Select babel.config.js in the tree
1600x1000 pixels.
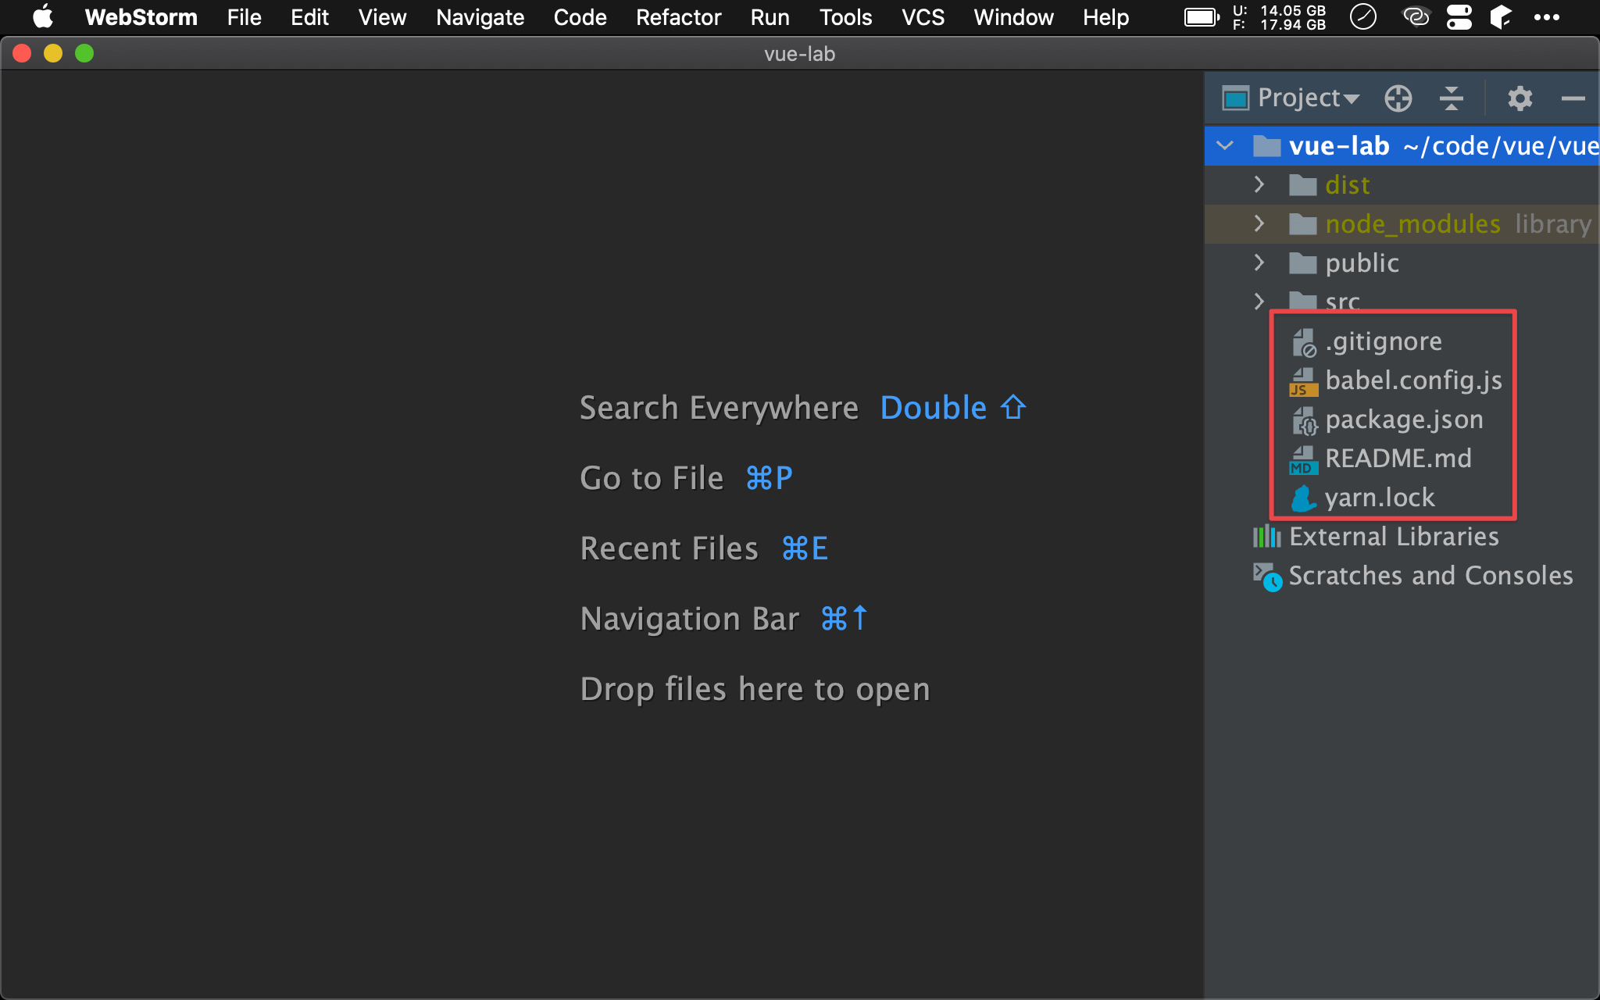(1413, 380)
